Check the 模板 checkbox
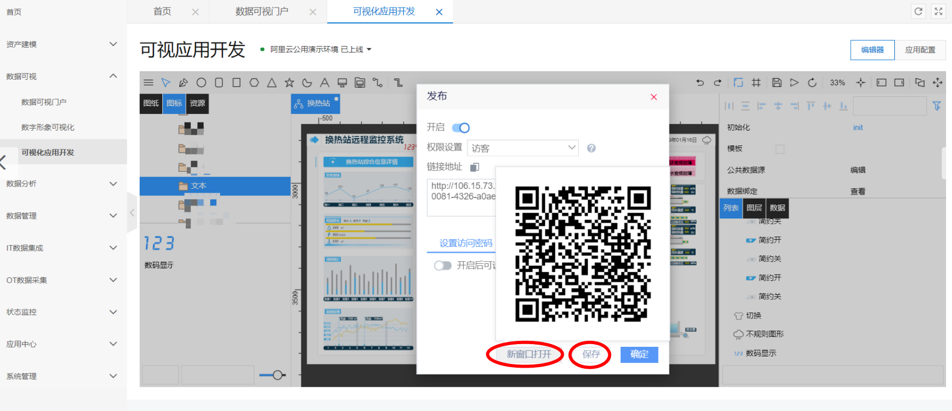The height and width of the screenshot is (411, 952). 780,149
